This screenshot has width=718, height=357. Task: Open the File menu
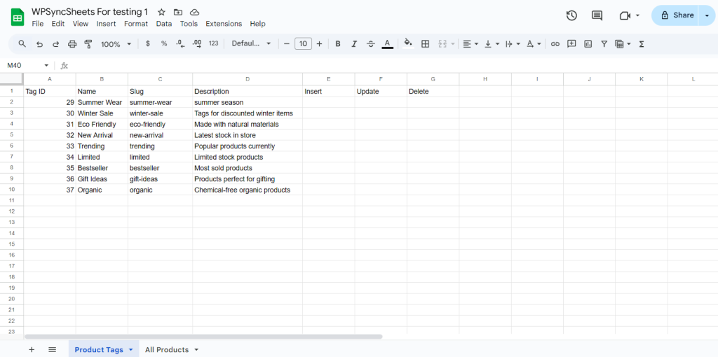[x=38, y=24]
